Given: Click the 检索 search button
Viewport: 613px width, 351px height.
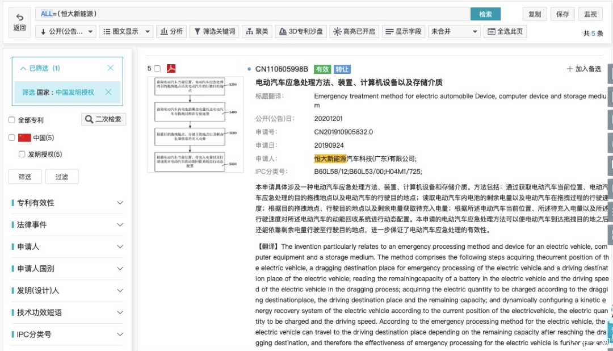Looking at the screenshot, I should point(485,14).
